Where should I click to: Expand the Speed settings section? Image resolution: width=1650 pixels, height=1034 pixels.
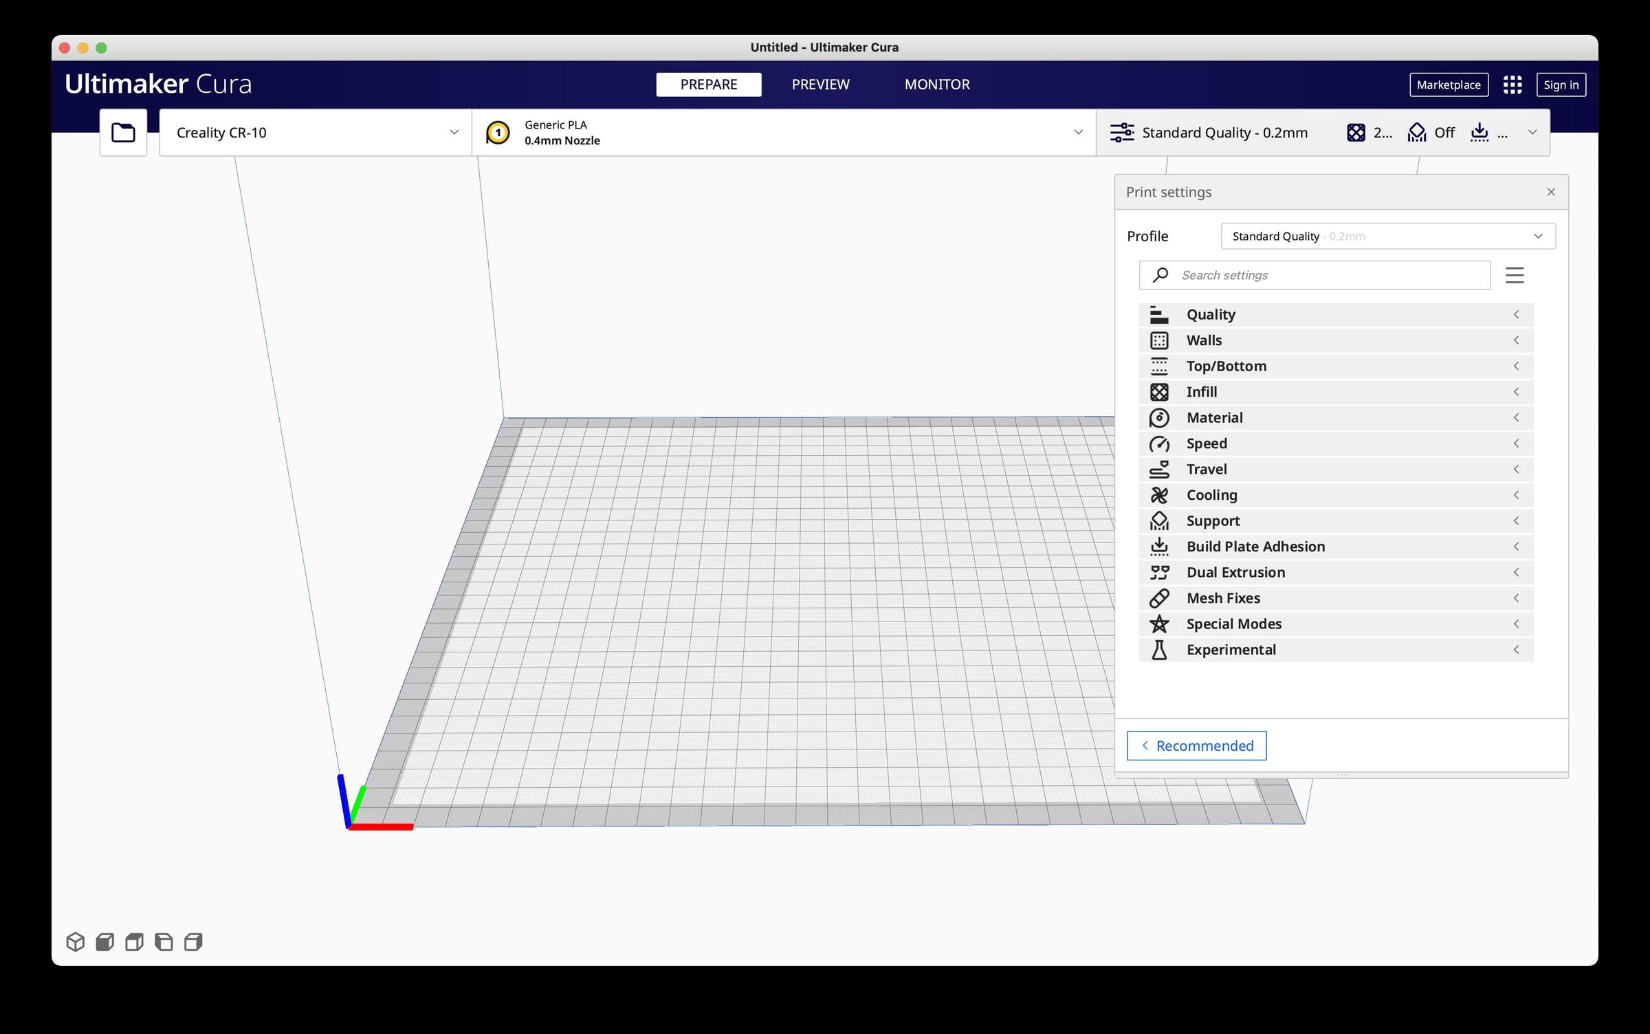click(1336, 443)
